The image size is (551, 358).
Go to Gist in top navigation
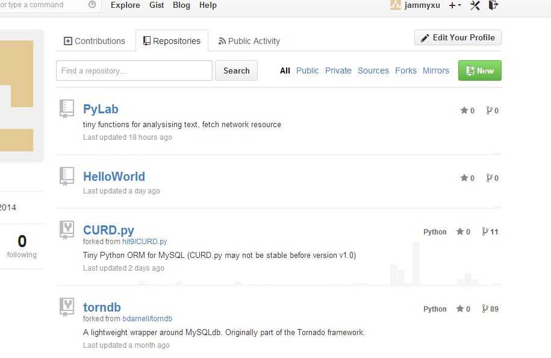click(157, 5)
